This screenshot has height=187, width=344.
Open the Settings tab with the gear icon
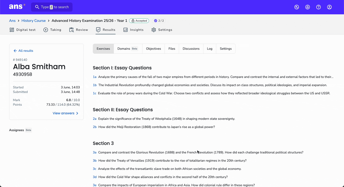coord(162,30)
